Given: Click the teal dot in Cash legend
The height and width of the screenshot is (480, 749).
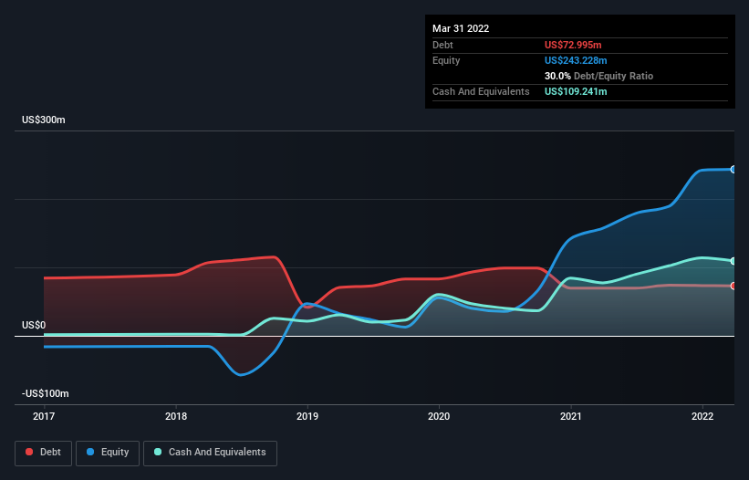Looking at the screenshot, I should pyautogui.click(x=158, y=452).
